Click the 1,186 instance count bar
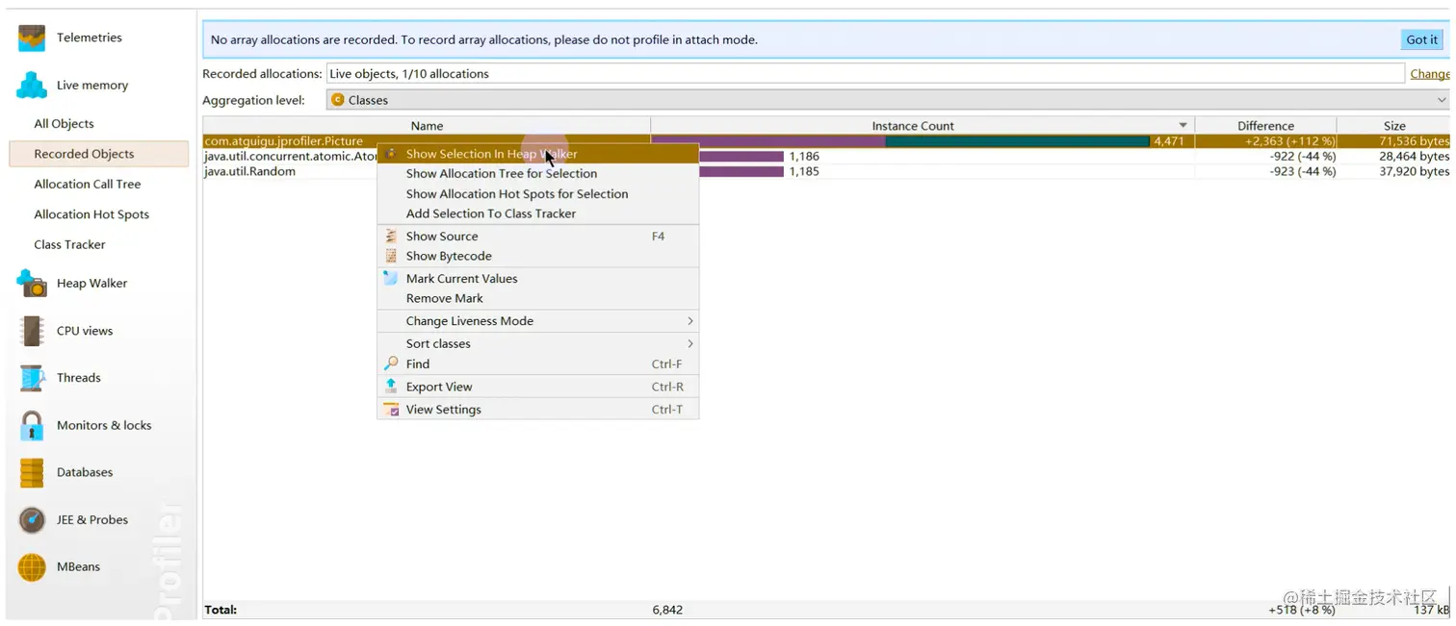This screenshot has width=1456, height=626. [x=741, y=157]
